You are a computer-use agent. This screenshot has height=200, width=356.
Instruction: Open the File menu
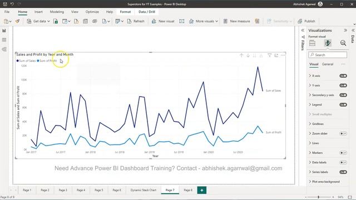coord(7,12)
